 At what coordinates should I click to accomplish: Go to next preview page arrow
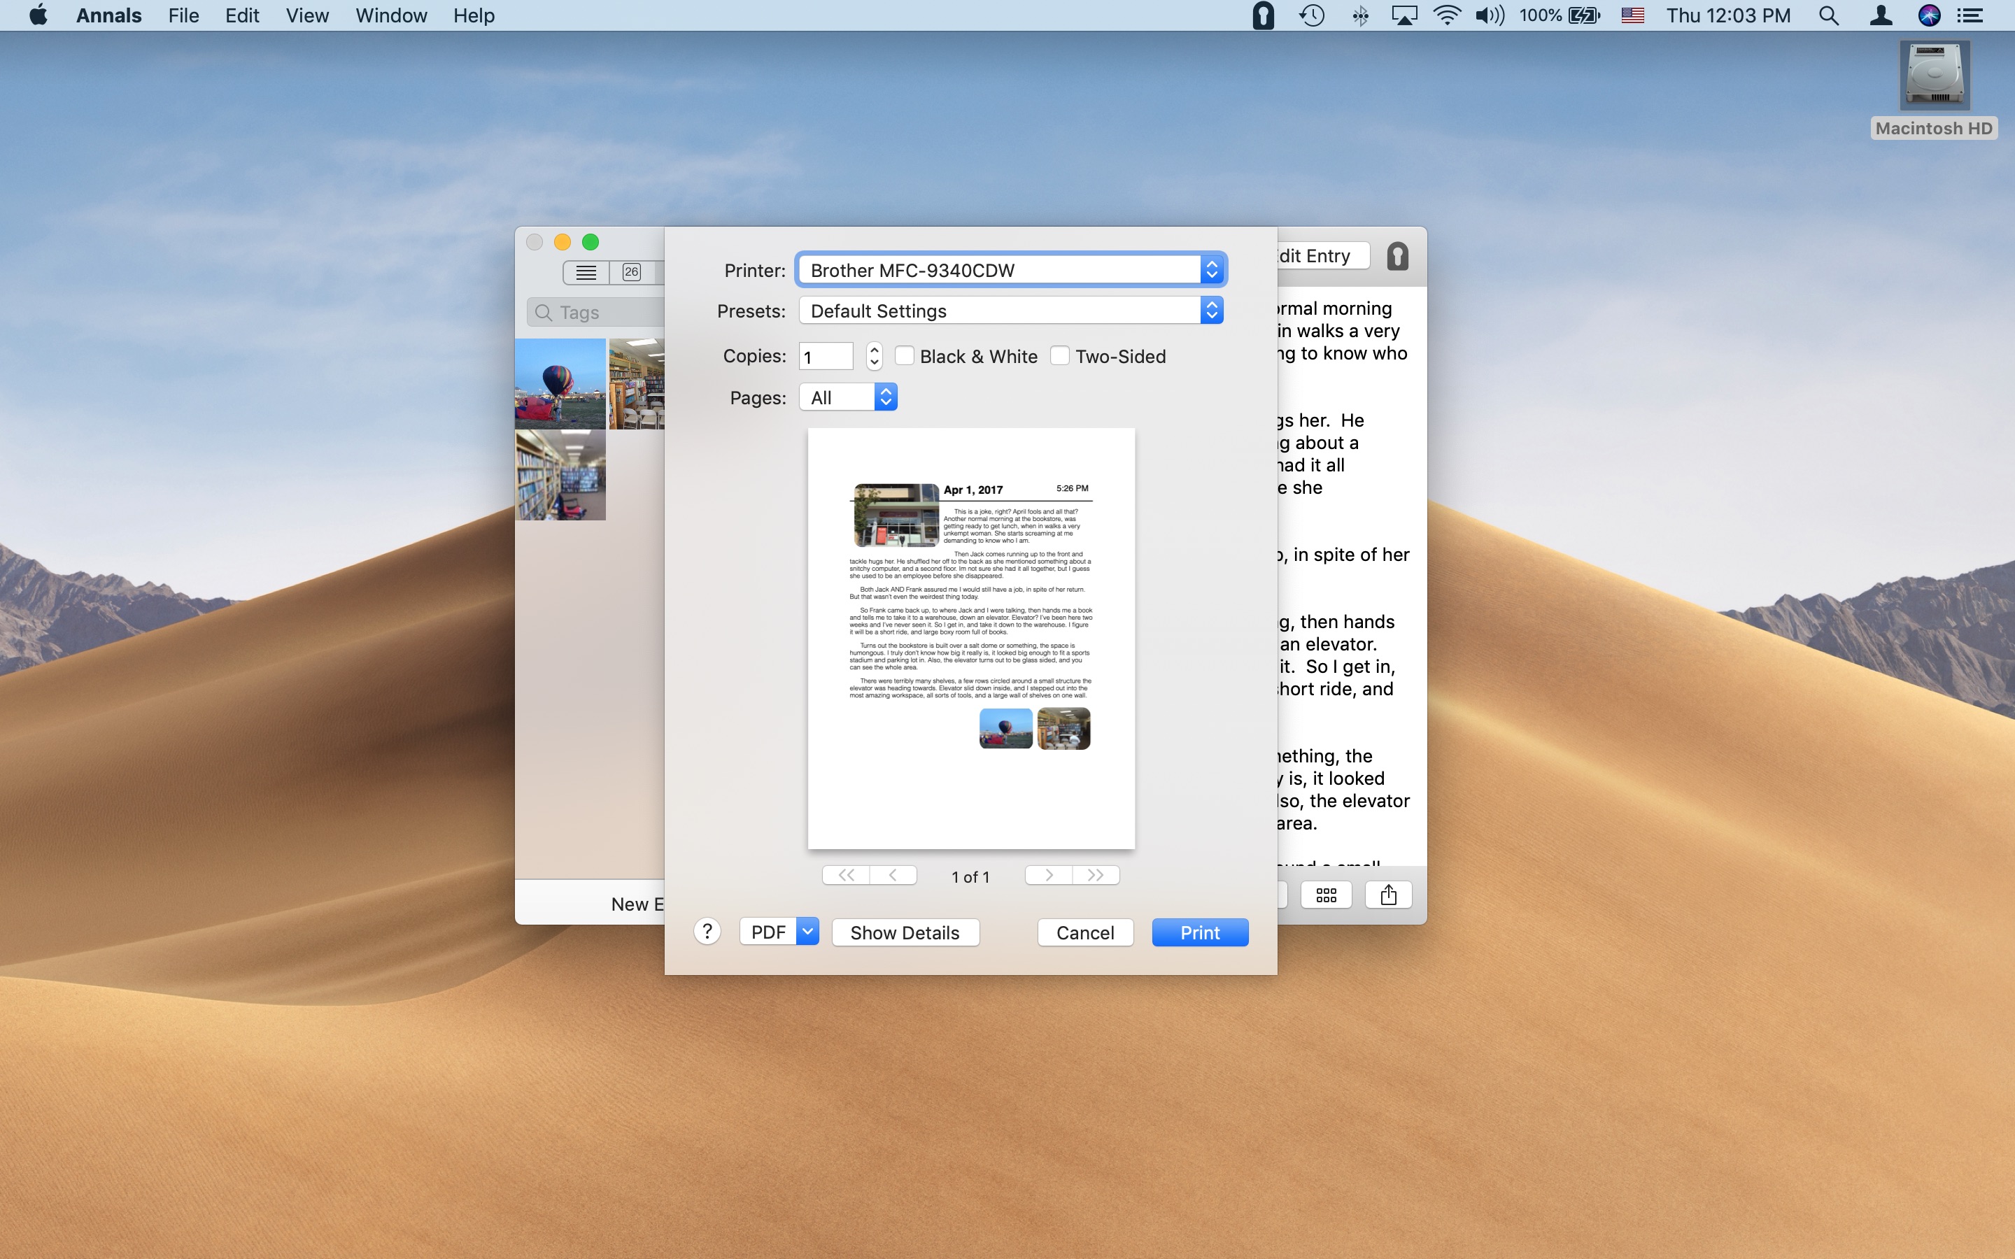1048,875
